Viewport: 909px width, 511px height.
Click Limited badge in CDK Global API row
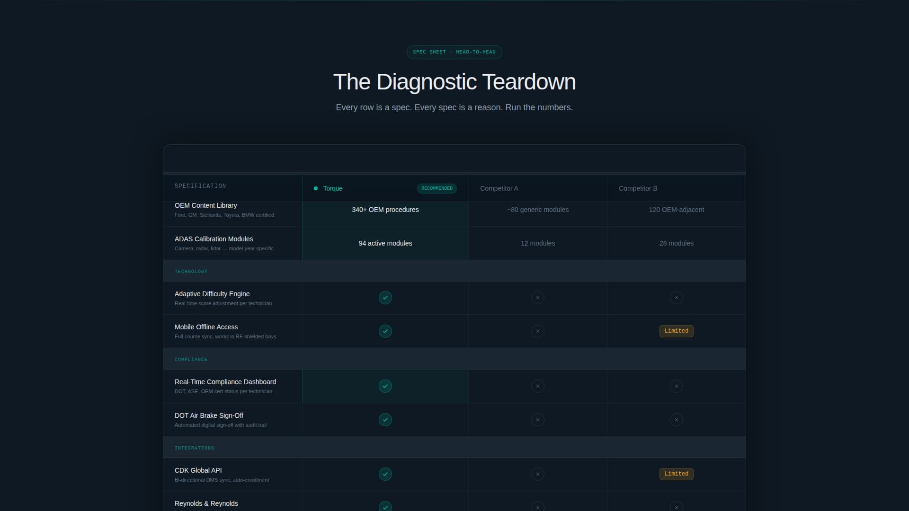click(x=677, y=474)
